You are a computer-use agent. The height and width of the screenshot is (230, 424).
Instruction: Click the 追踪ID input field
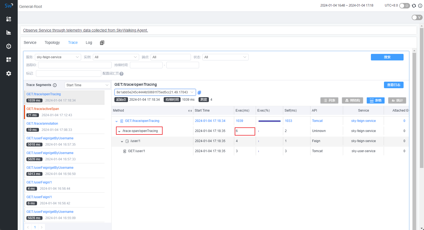coord(75,65)
